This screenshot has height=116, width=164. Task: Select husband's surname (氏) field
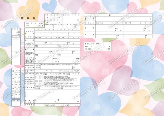40,34
